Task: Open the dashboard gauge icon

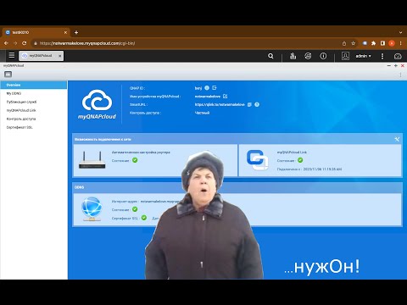Action: pyautogui.click(x=398, y=56)
